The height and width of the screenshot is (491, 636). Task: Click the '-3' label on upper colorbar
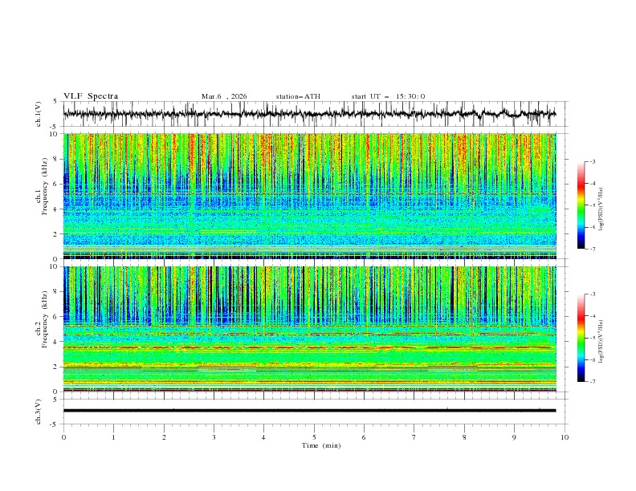click(x=593, y=161)
